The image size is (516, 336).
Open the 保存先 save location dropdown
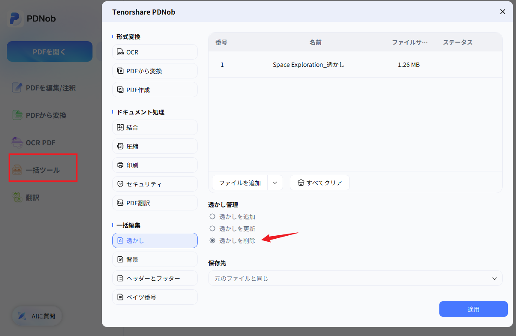355,278
